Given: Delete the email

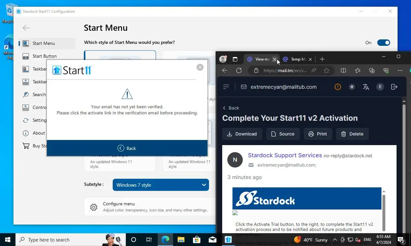Looking at the screenshot, I should pos(352,134).
